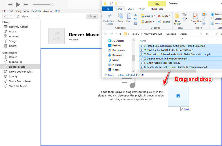Select the Spotify playlist
The image size is (222, 146).
(x=13, y=76)
